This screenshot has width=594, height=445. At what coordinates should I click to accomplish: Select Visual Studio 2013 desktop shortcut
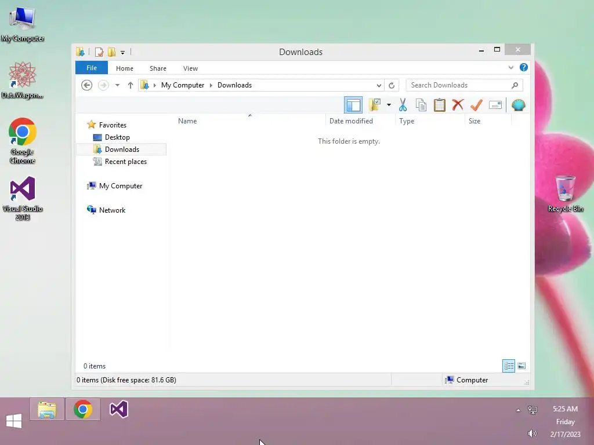click(23, 198)
